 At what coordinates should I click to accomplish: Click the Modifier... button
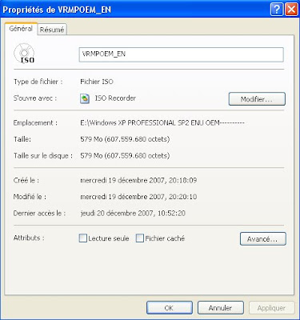click(x=257, y=99)
